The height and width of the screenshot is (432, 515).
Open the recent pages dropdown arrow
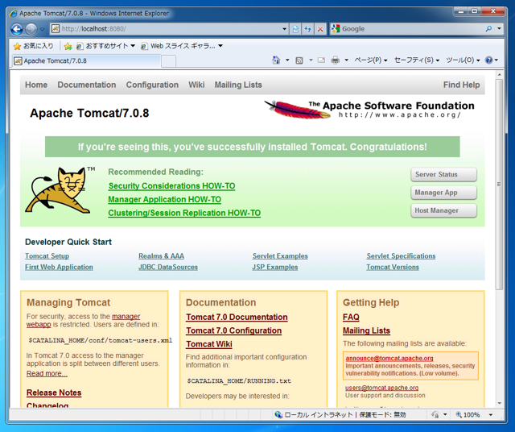click(43, 29)
